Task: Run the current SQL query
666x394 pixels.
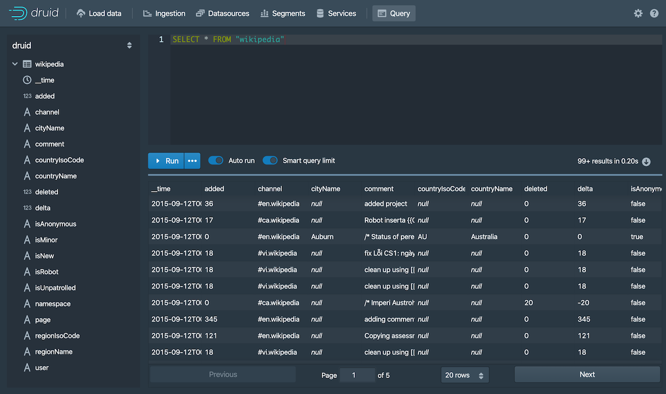Action: coord(166,160)
